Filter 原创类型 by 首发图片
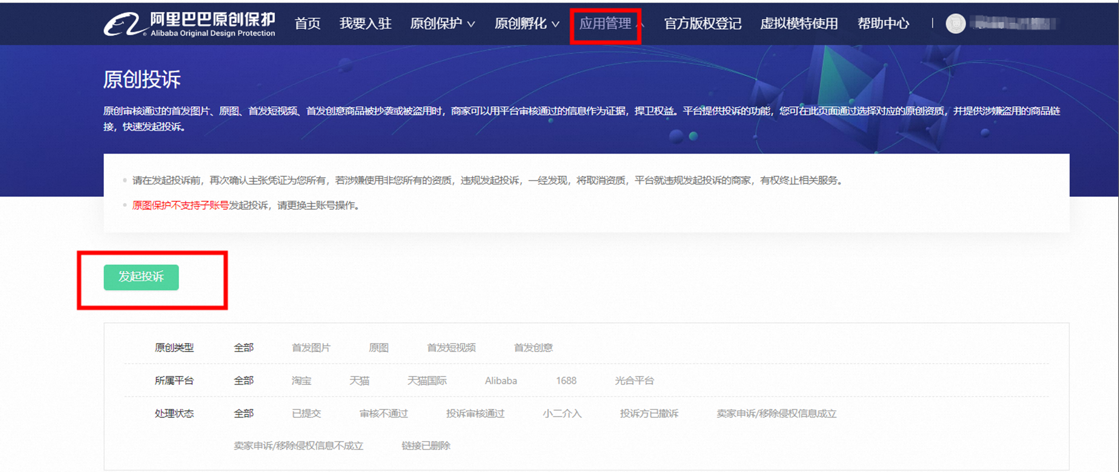 point(311,348)
